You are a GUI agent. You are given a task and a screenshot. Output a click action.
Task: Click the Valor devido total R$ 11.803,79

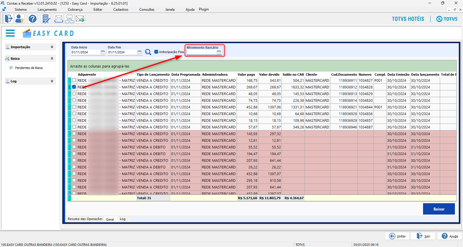click(270, 198)
